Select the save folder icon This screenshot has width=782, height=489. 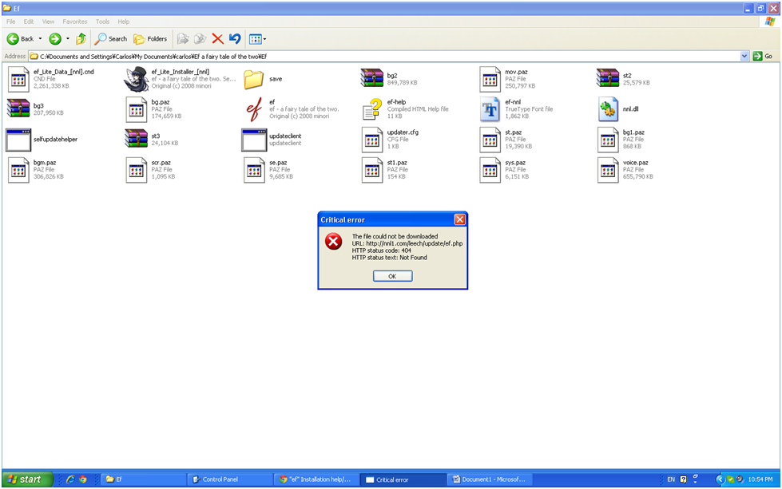[254, 79]
